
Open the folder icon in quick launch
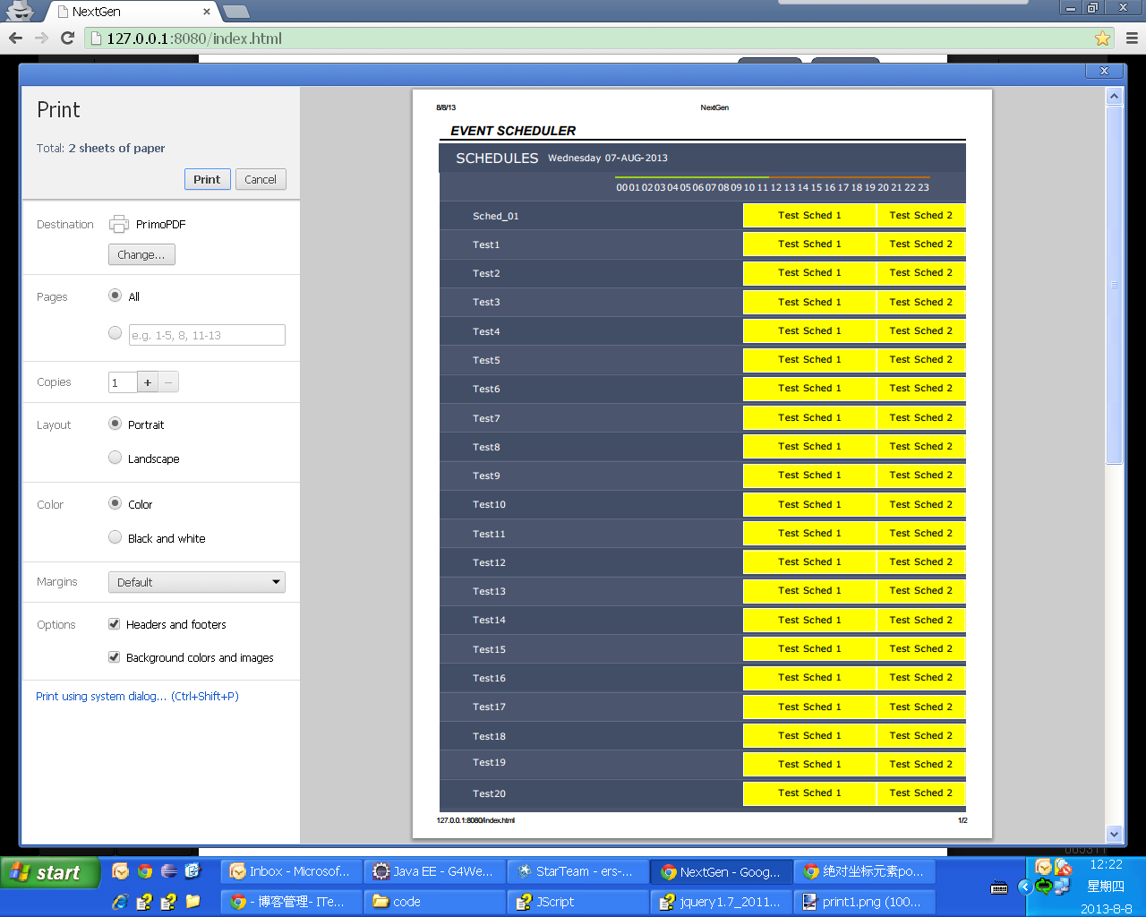tap(192, 902)
